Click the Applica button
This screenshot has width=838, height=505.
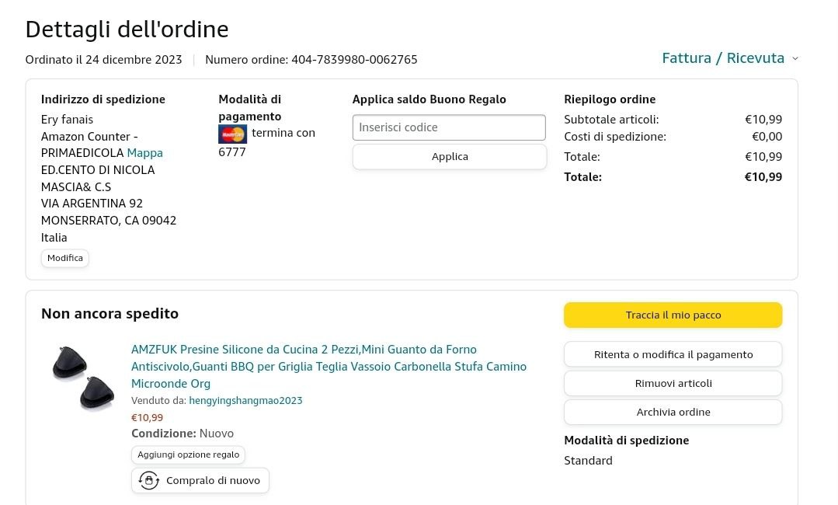click(x=450, y=156)
